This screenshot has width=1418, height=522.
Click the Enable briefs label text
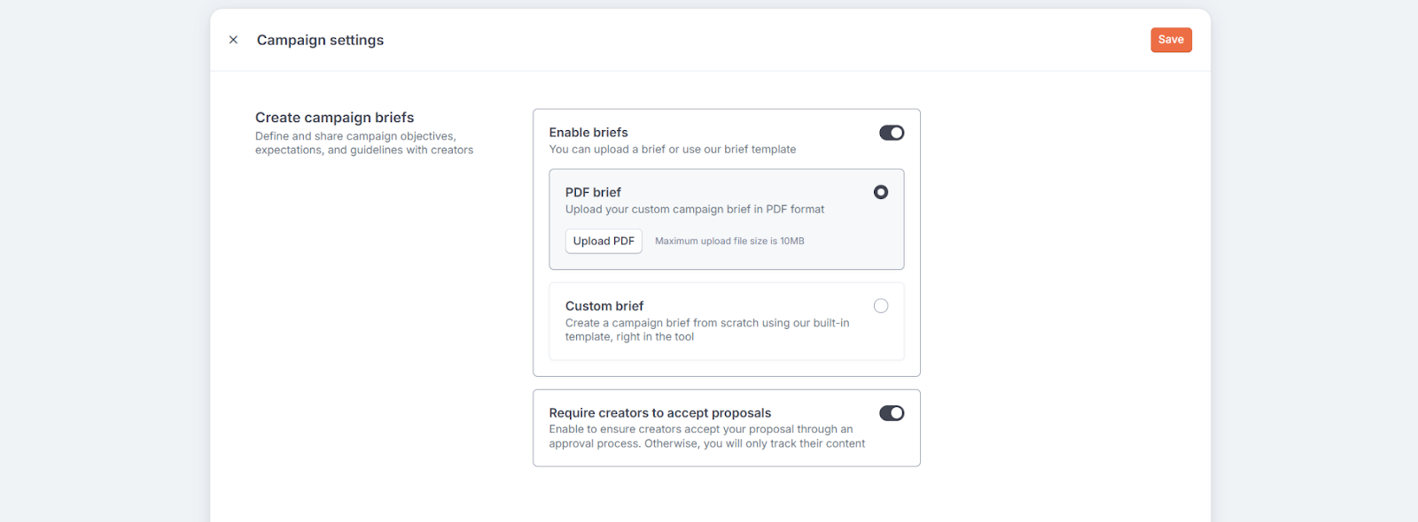[x=588, y=133]
